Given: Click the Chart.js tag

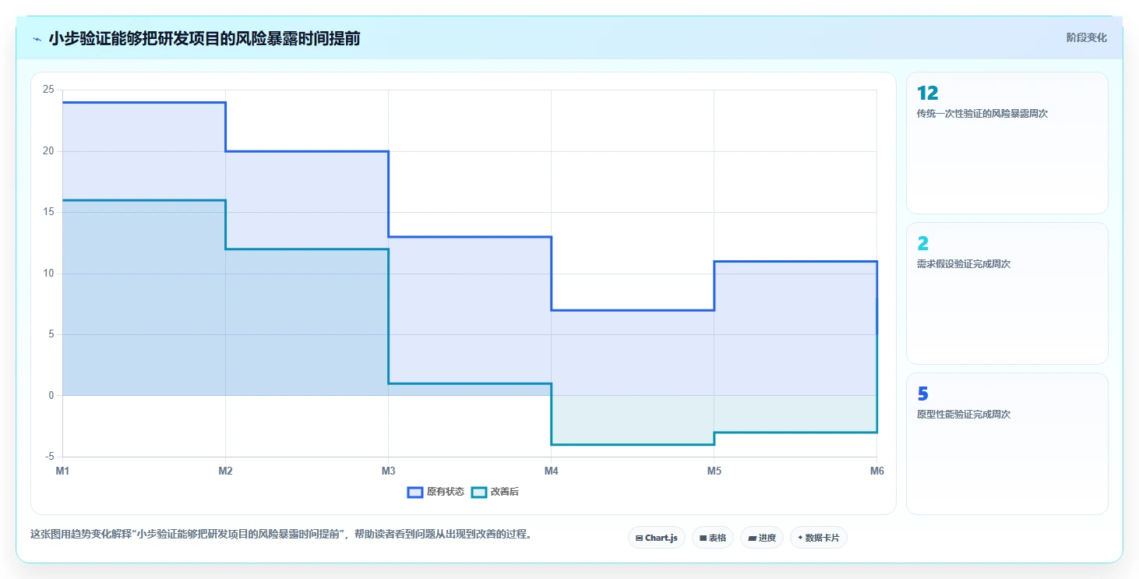Looking at the screenshot, I should click(x=657, y=538).
